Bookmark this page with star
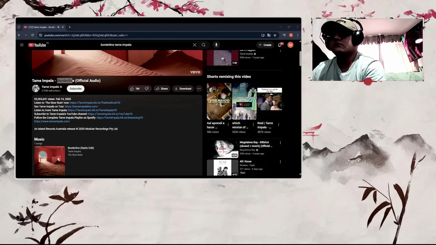 [275, 35]
